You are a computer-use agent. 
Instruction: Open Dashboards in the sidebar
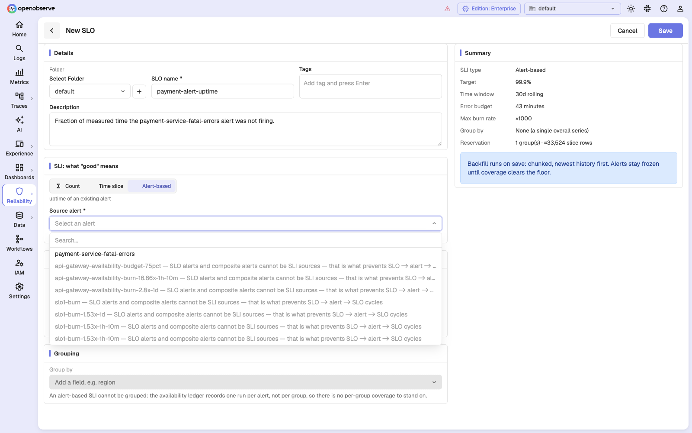click(19, 172)
